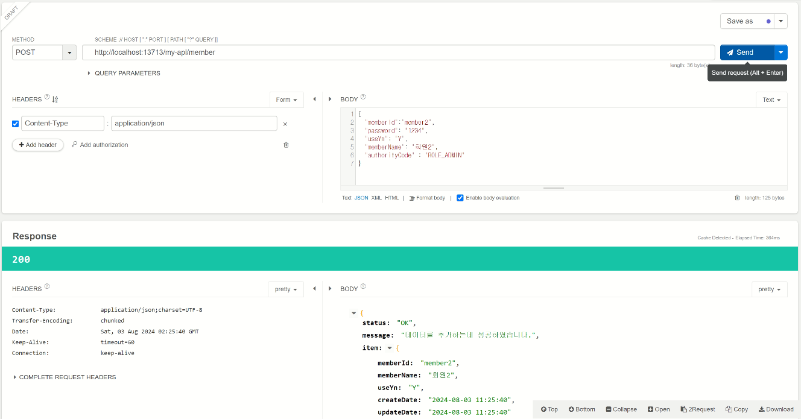The width and height of the screenshot is (801, 419).
Task: Click the response BODY help icon
Action: [x=363, y=287]
